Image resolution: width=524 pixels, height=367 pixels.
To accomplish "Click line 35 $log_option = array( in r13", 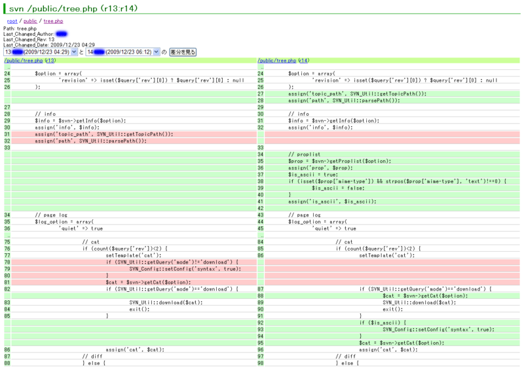I will 64,222.
